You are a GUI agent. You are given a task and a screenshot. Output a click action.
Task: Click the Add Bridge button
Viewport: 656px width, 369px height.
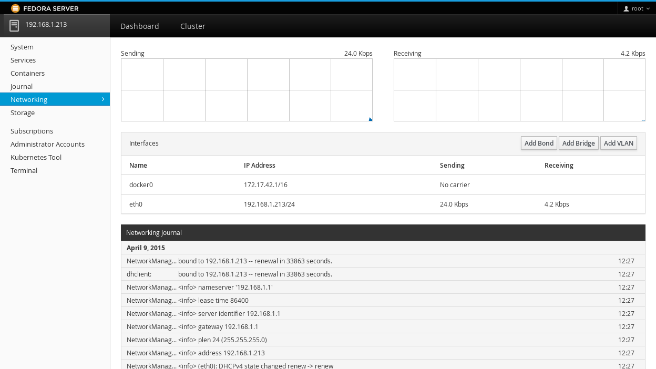coord(578,143)
